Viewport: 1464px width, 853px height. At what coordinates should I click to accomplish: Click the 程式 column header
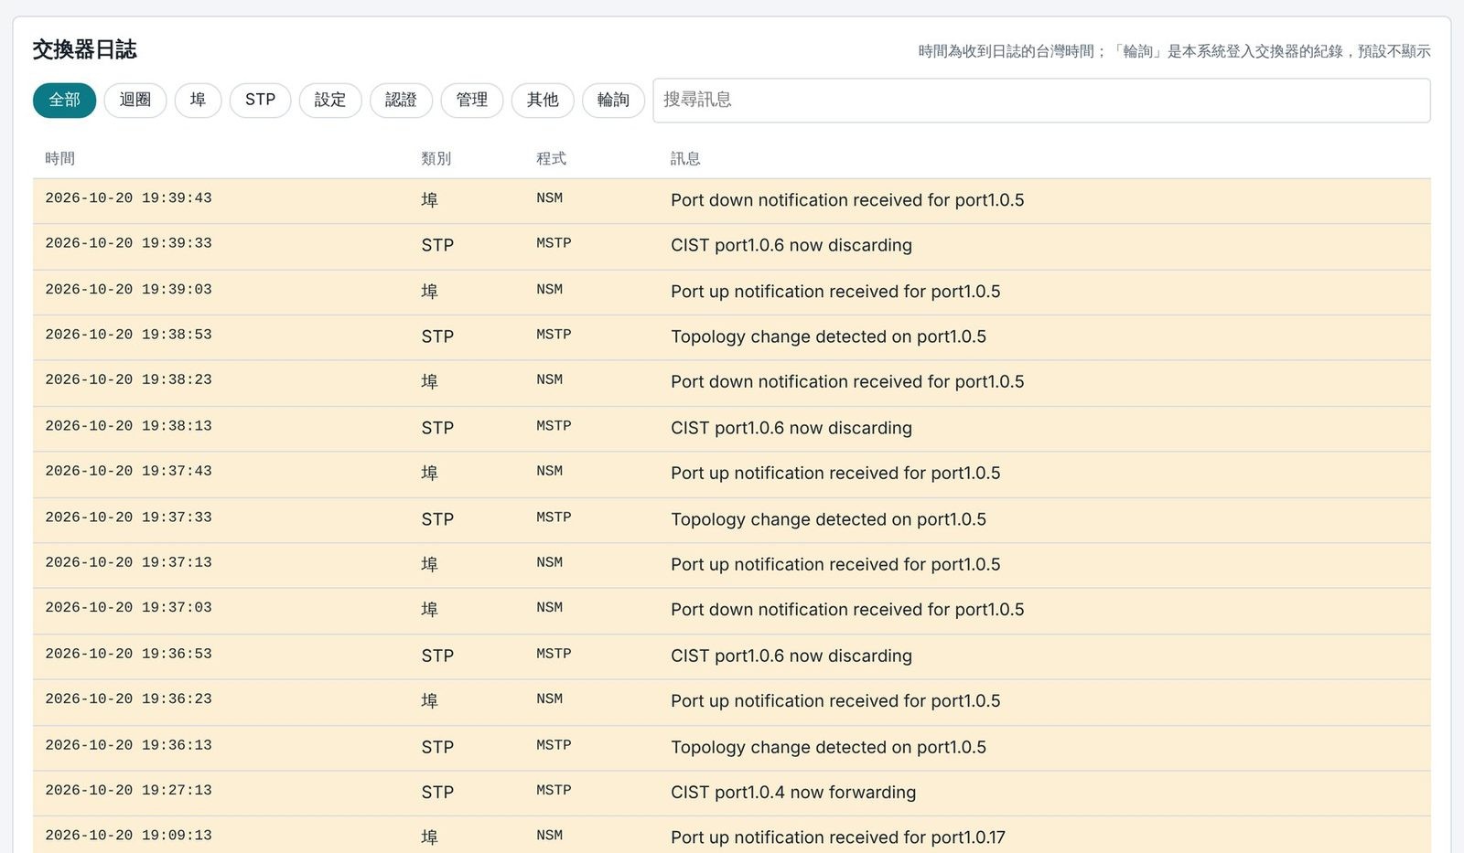pyautogui.click(x=552, y=158)
